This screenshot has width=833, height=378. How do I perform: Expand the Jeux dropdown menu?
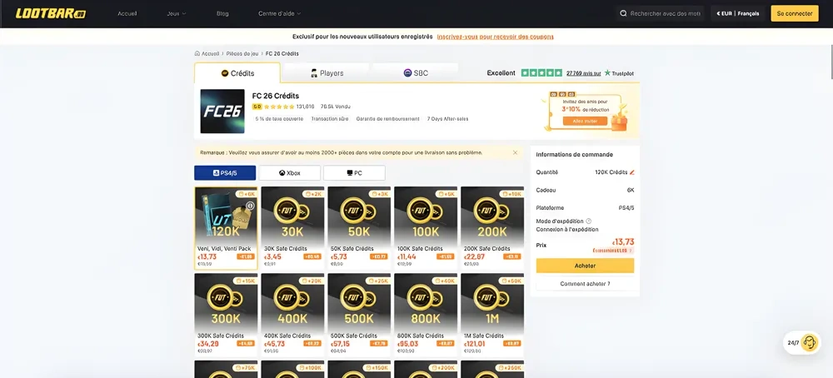tap(177, 13)
